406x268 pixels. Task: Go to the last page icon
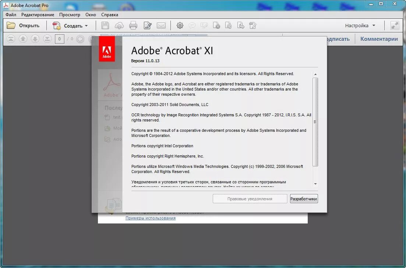(47, 39)
